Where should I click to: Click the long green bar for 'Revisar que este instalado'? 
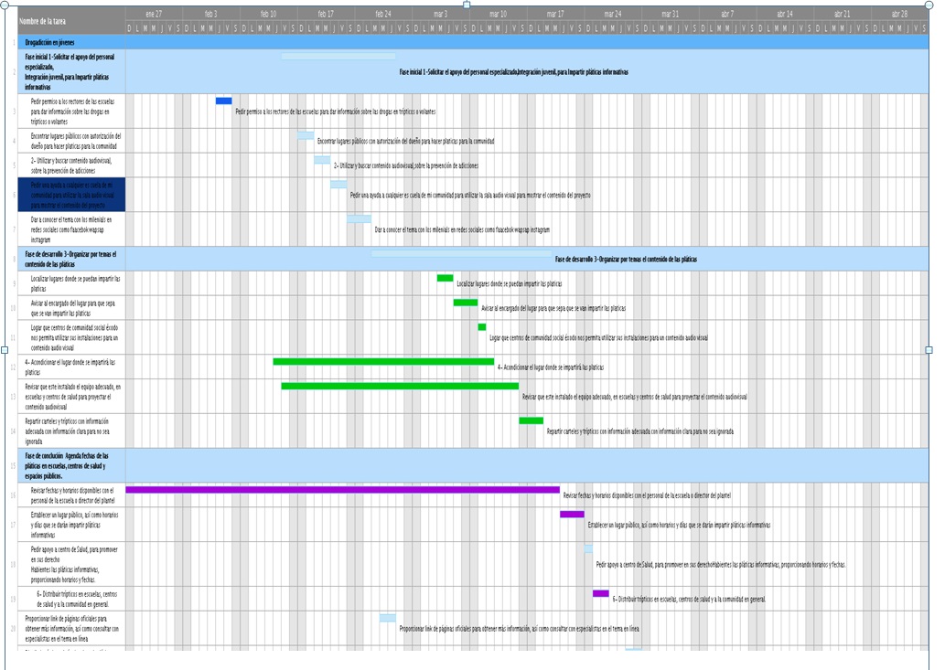tap(400, 386)
